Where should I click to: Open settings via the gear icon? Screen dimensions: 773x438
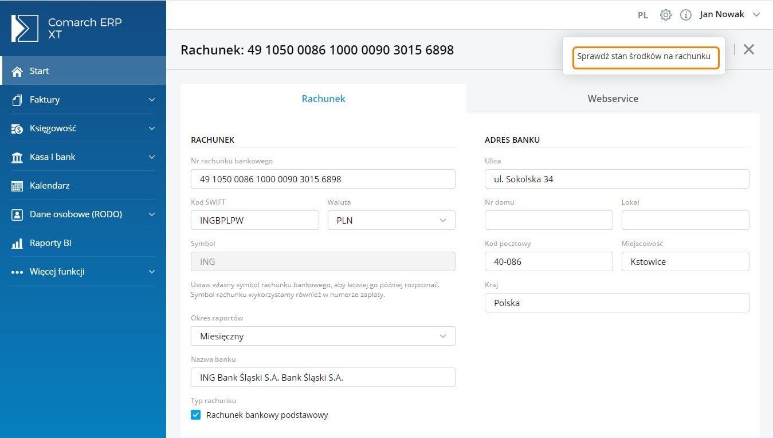tap(665, 15)
